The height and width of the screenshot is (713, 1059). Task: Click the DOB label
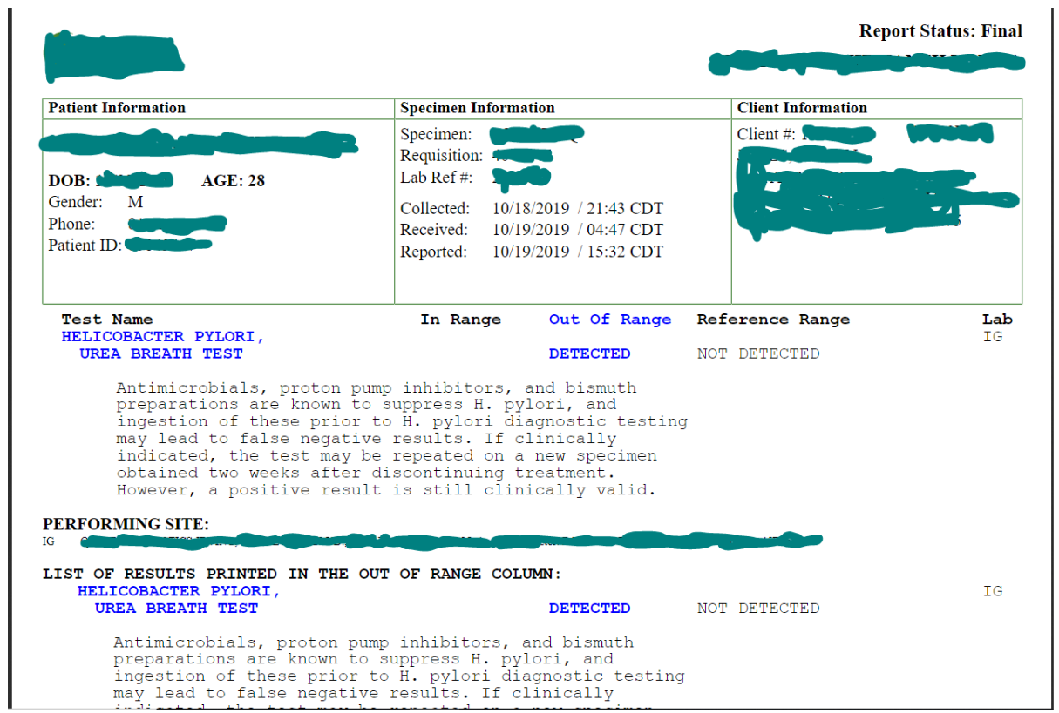[69, 181]
